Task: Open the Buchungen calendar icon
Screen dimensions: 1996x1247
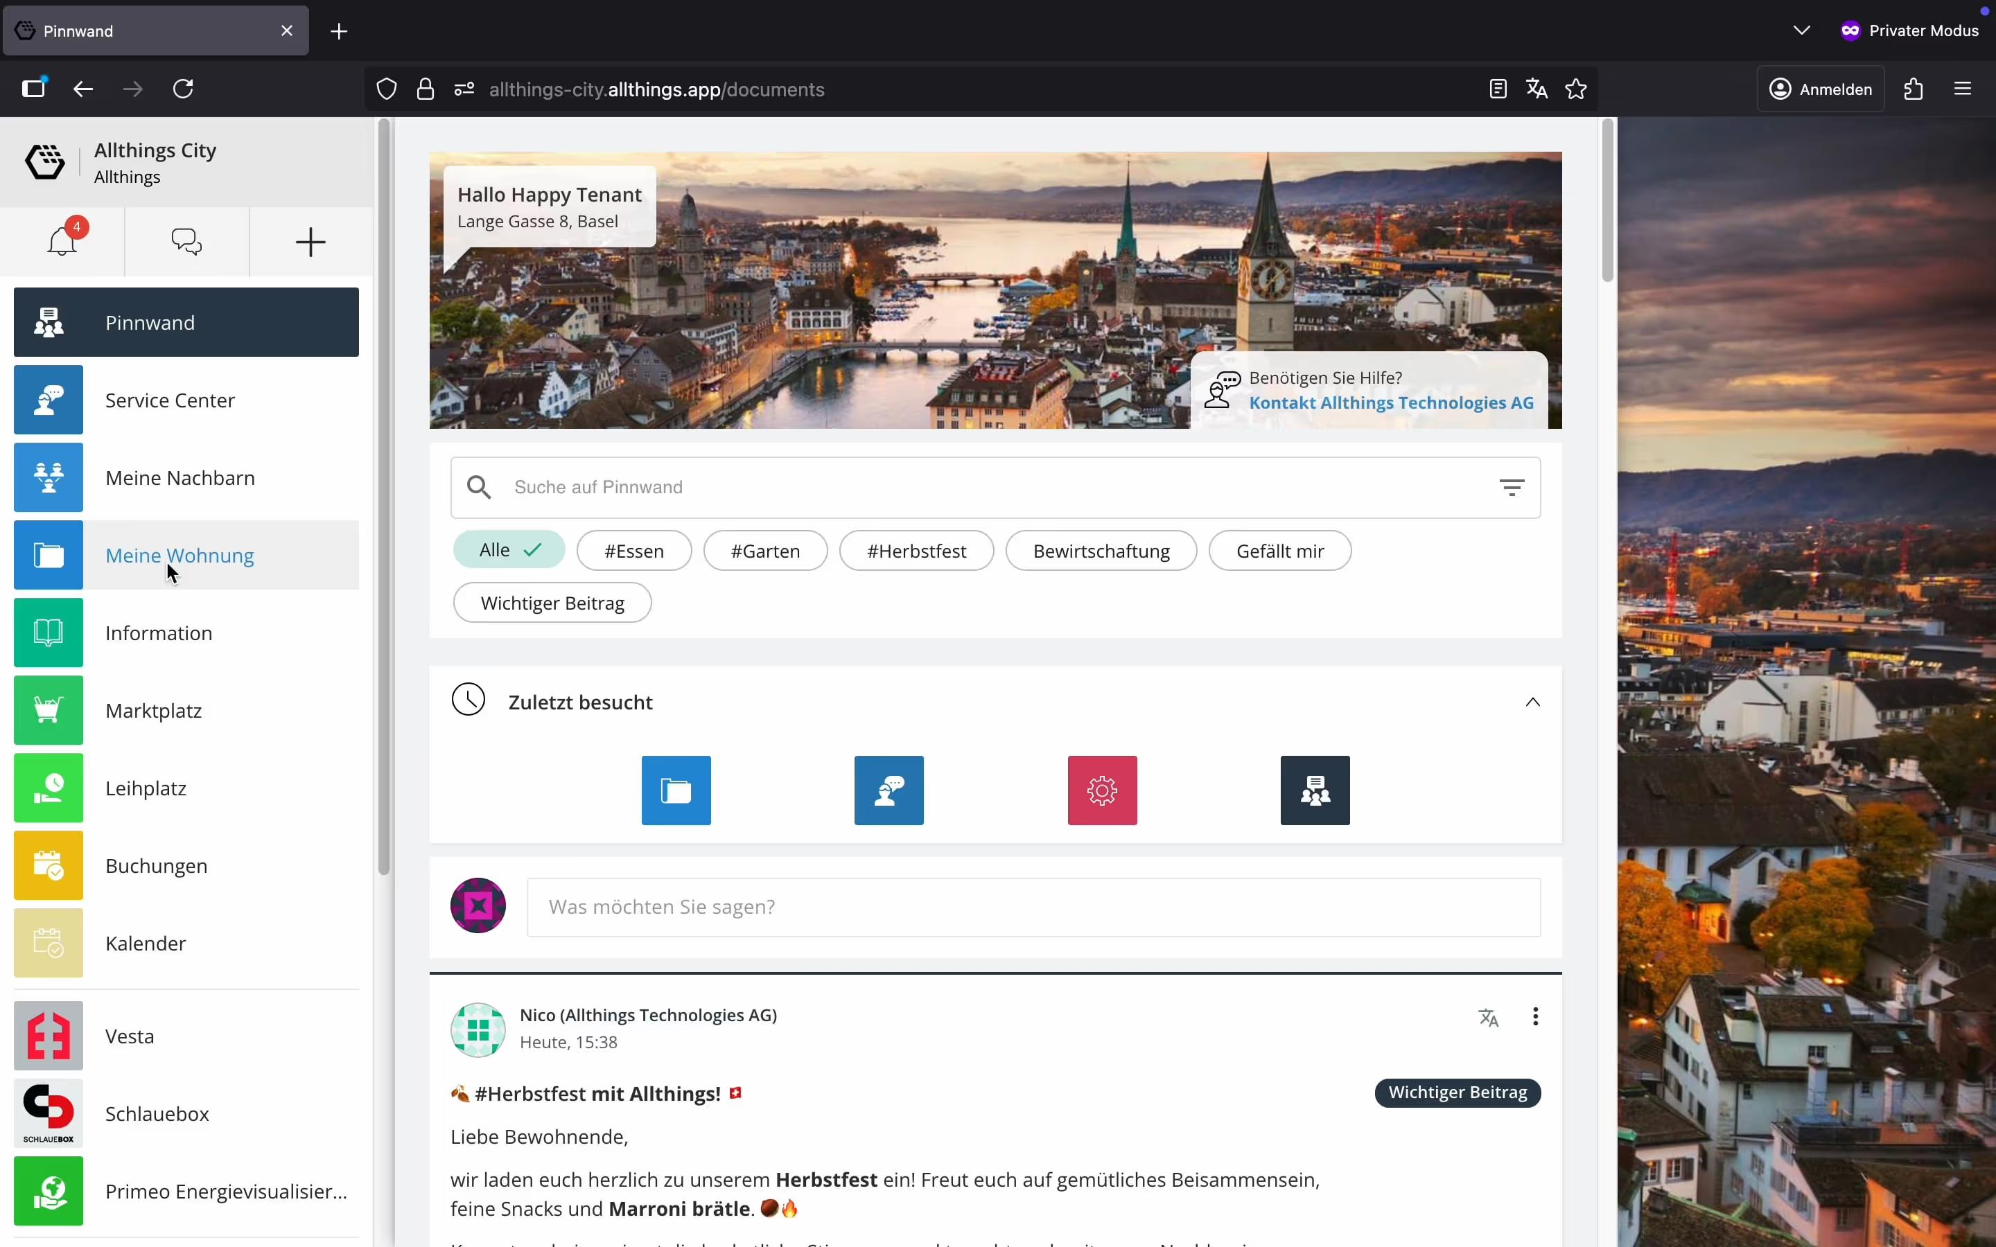Action: click(49, 865)
